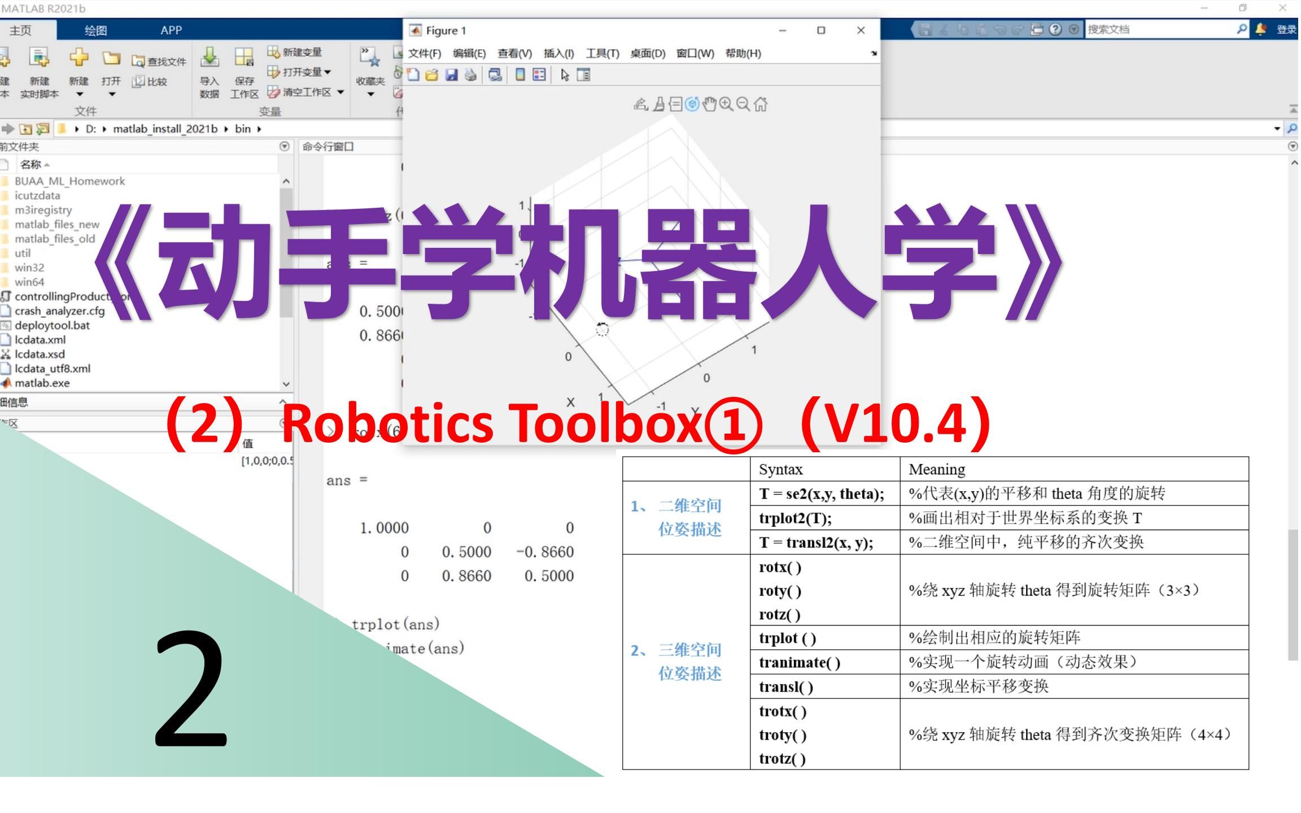Open Edit (编辑) menu in Figure 1

click(x=469, y=53)
